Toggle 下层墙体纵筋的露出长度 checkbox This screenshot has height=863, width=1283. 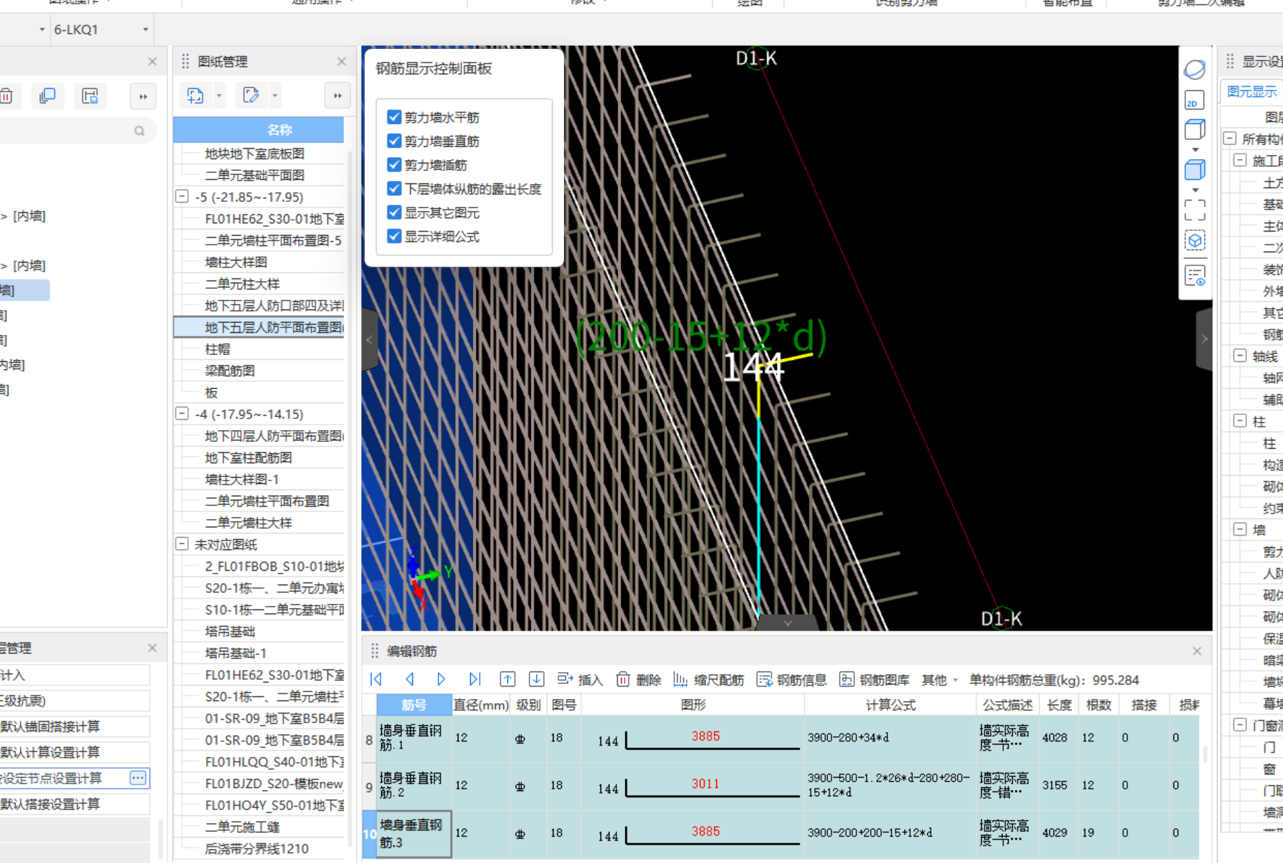point(394,188)
